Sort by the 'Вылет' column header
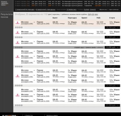This screenshot has width=121, height=116. [x=55, y=18]
